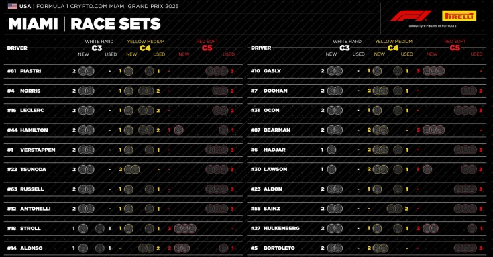
Task: Click the Pirelli logo
Action: [459, 15]
